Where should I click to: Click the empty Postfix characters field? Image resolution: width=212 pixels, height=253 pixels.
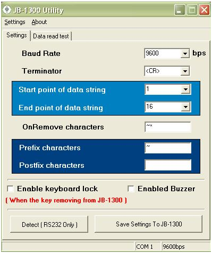click(x=168, y=165)
